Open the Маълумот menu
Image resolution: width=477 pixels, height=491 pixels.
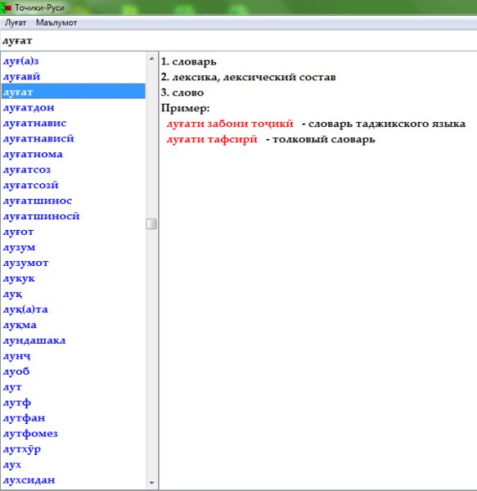(x=56, y=23)
